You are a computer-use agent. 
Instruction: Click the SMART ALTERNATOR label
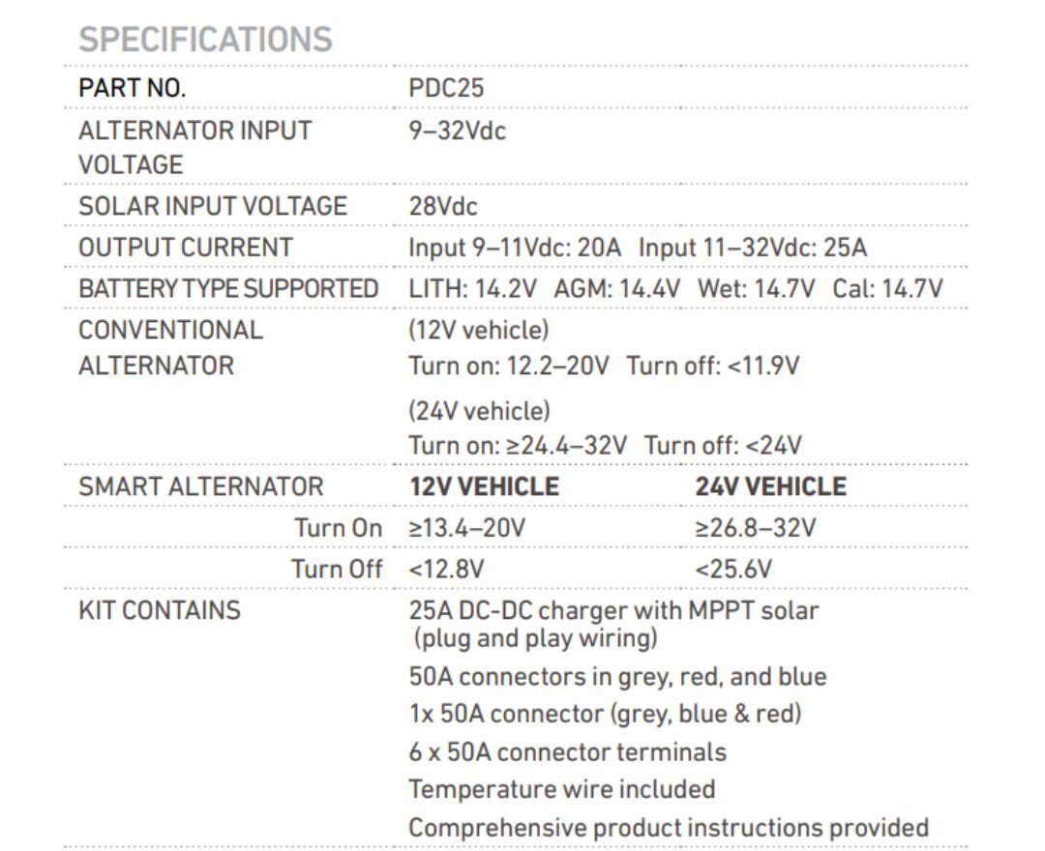tap(201, 486)
